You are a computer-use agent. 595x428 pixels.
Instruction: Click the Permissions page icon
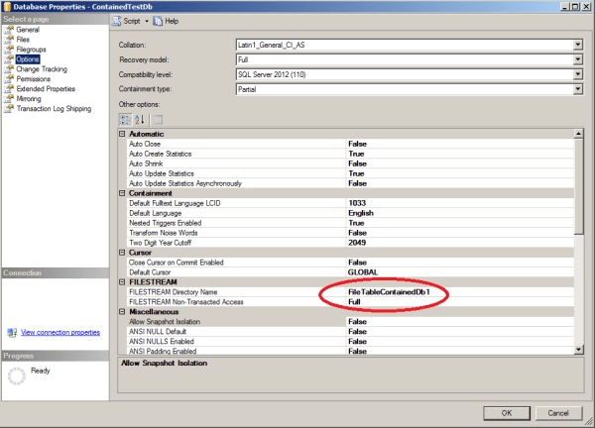coord(9,79)
